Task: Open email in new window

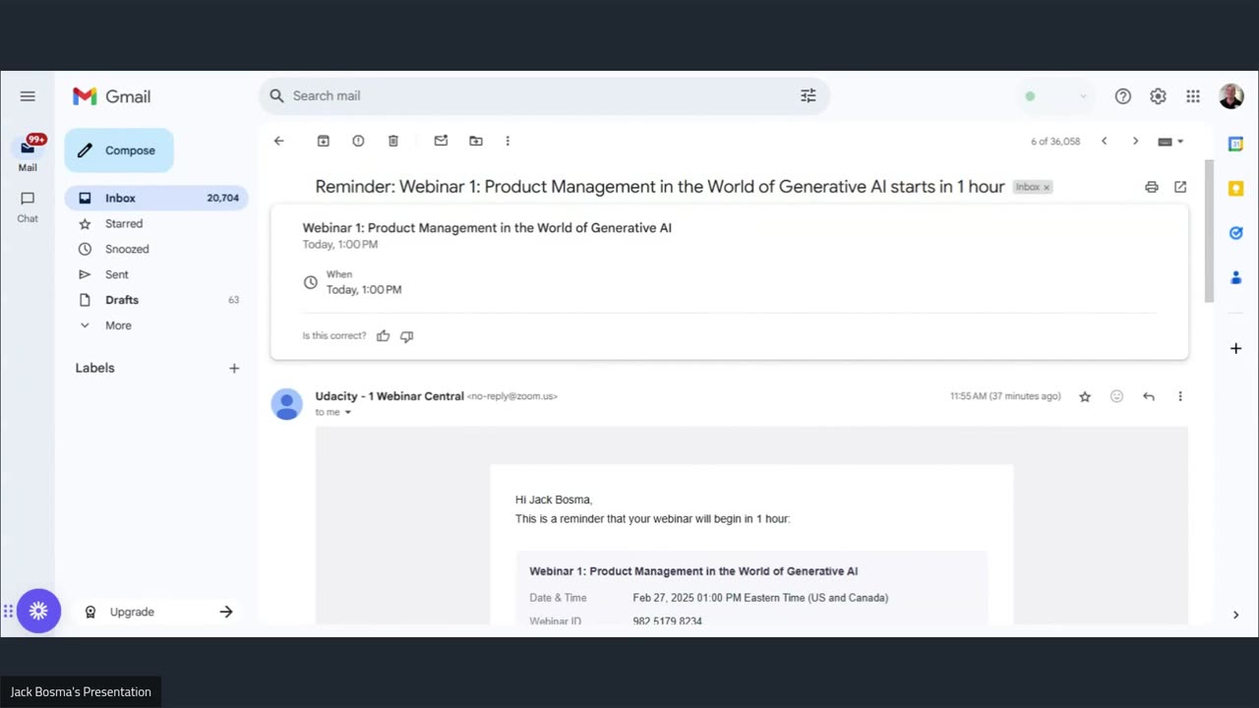Action: pyautogui.click(x=1180, y=187)
